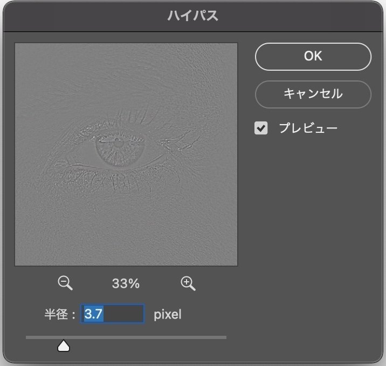Screen dimensions: 386x366
Task: Click the 半径 input field showing 3.7
Action: (113, 314)
